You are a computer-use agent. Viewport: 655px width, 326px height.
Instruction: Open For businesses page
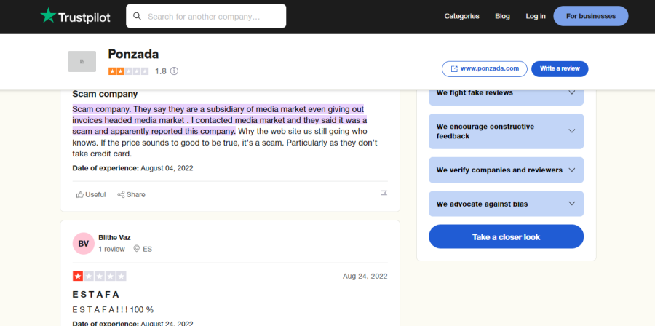[591, 16]
